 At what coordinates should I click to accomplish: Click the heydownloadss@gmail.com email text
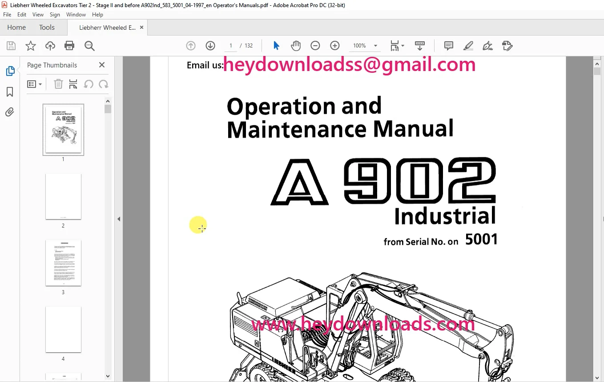349,65
